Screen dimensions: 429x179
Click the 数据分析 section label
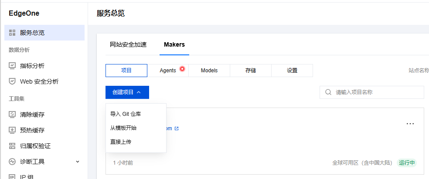tap(19, 50)
